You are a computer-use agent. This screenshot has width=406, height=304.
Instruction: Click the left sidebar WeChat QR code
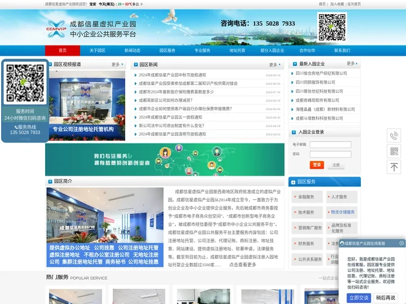point(25,83)
